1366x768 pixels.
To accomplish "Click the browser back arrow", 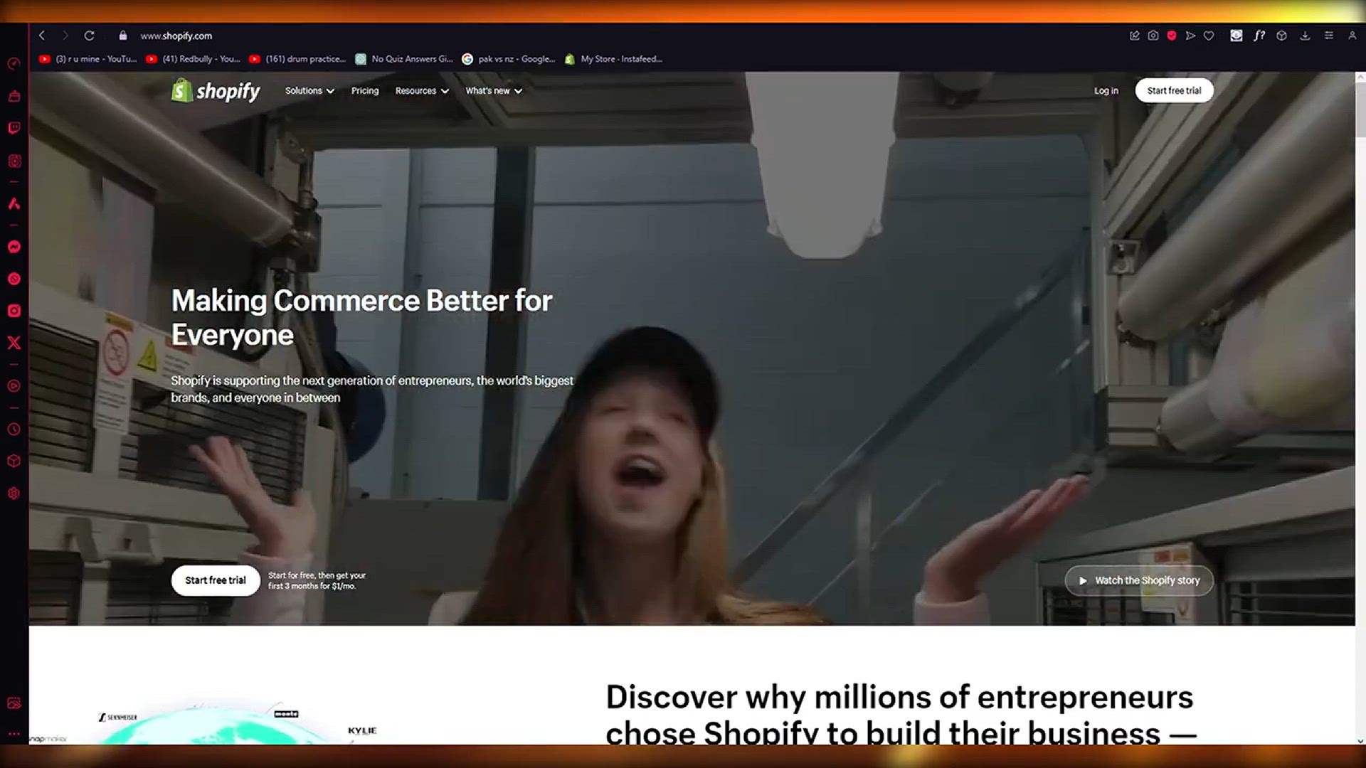I will [x=42, y=36].
